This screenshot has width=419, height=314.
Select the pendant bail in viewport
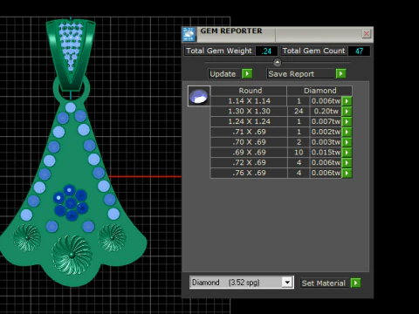71,55
